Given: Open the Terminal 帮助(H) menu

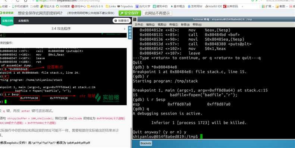Looking at the screenshot, I should (197, 25).
